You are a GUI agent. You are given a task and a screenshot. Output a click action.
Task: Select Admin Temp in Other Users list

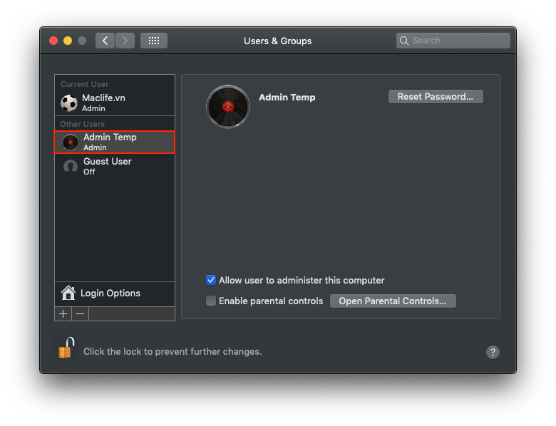point(115,142)
